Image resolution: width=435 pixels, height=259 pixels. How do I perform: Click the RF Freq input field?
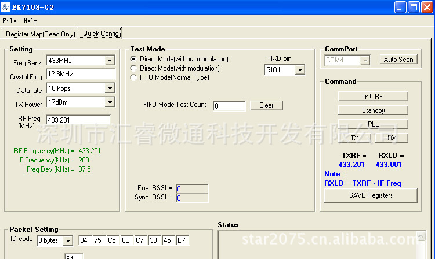tap(78, 120)
